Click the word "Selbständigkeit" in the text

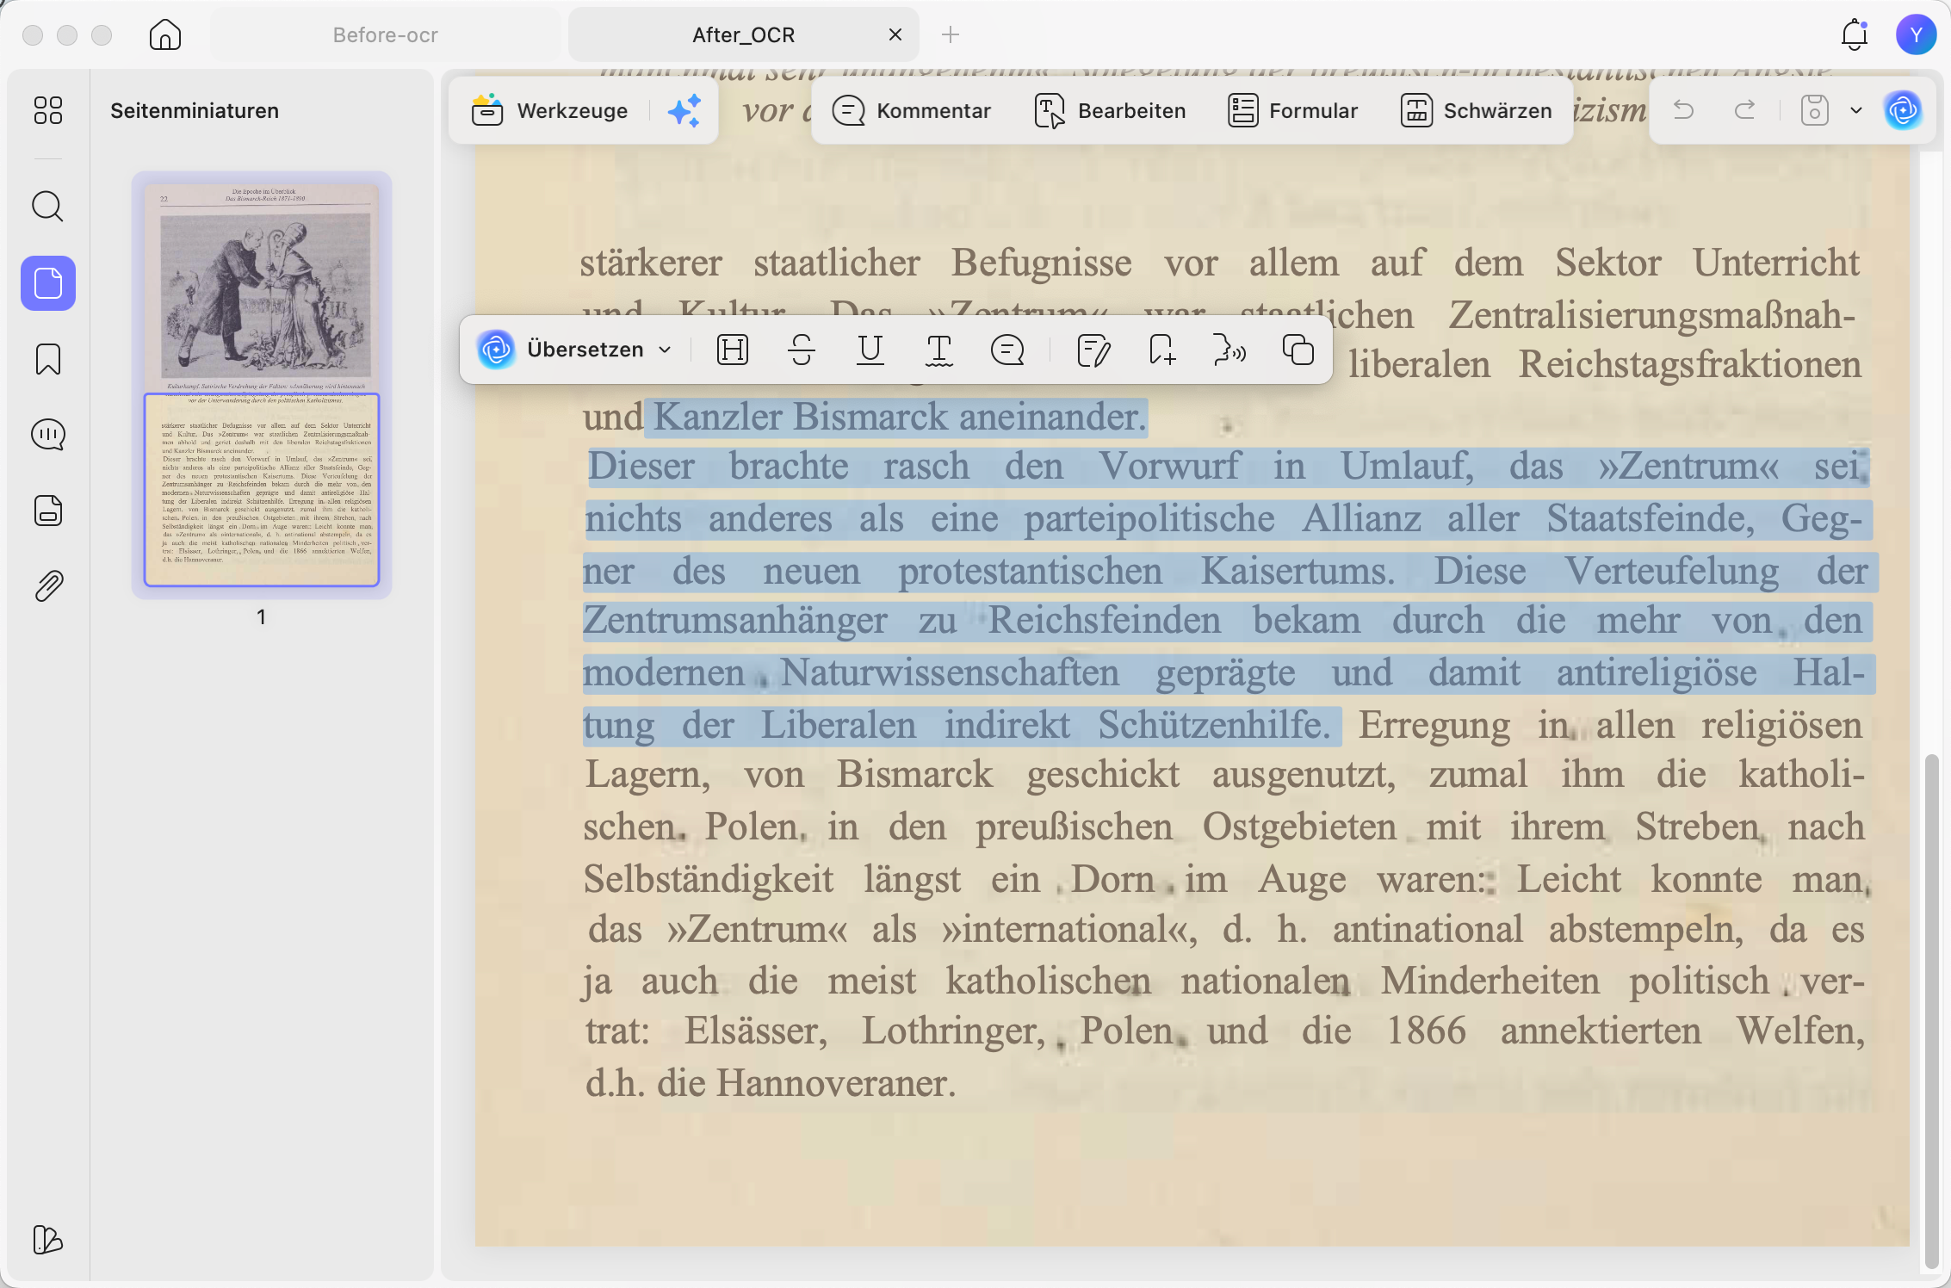709,880
